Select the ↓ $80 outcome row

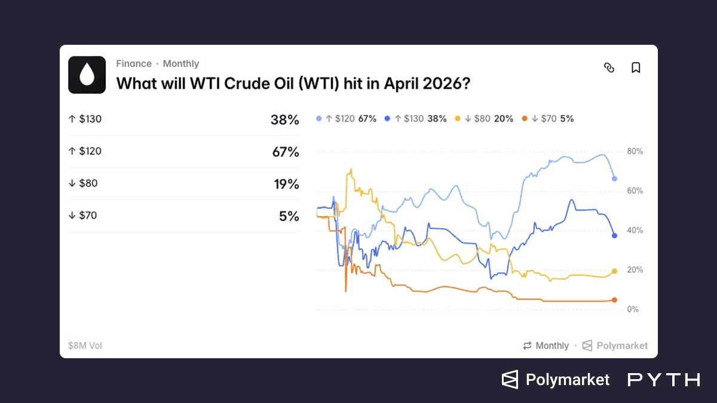tap(183, 184)
